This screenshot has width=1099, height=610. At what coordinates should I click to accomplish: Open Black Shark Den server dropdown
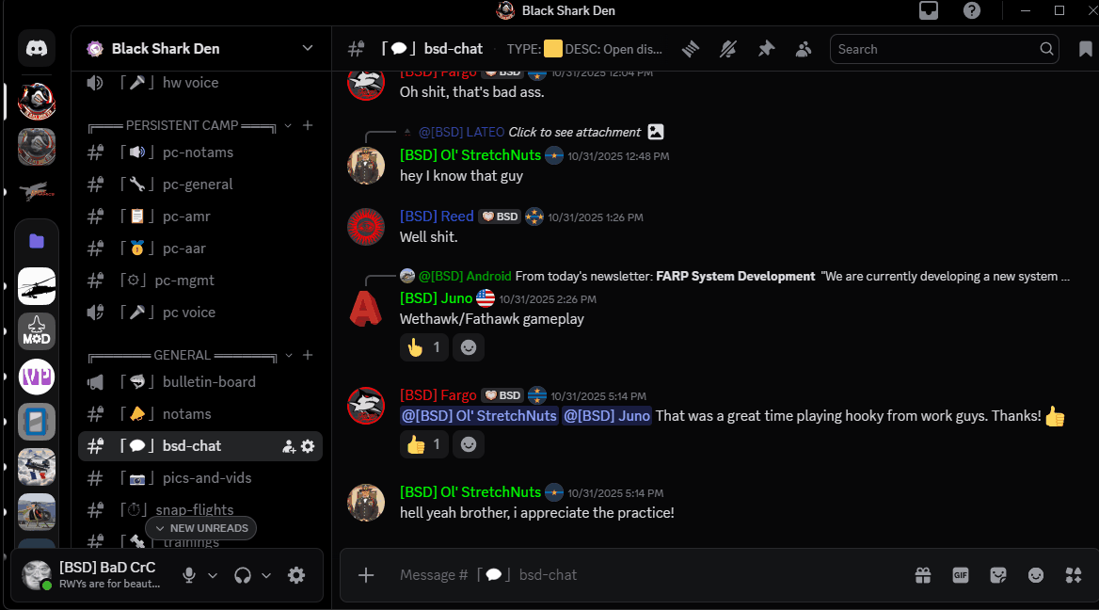coord(307,48)
